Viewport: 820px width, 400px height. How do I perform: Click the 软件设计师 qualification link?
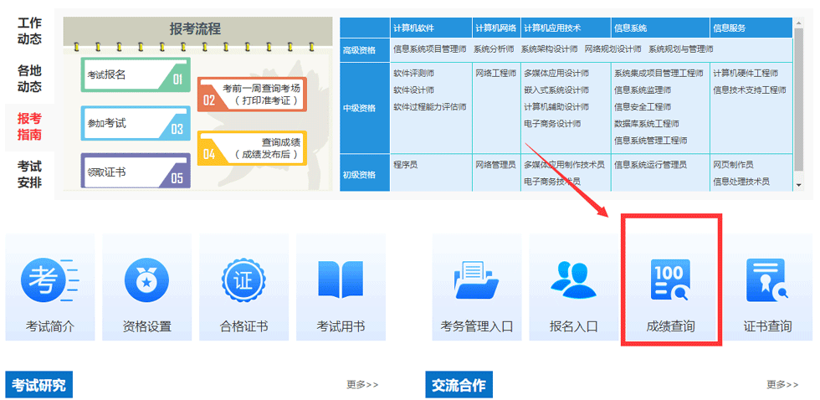tap(413, 90)
